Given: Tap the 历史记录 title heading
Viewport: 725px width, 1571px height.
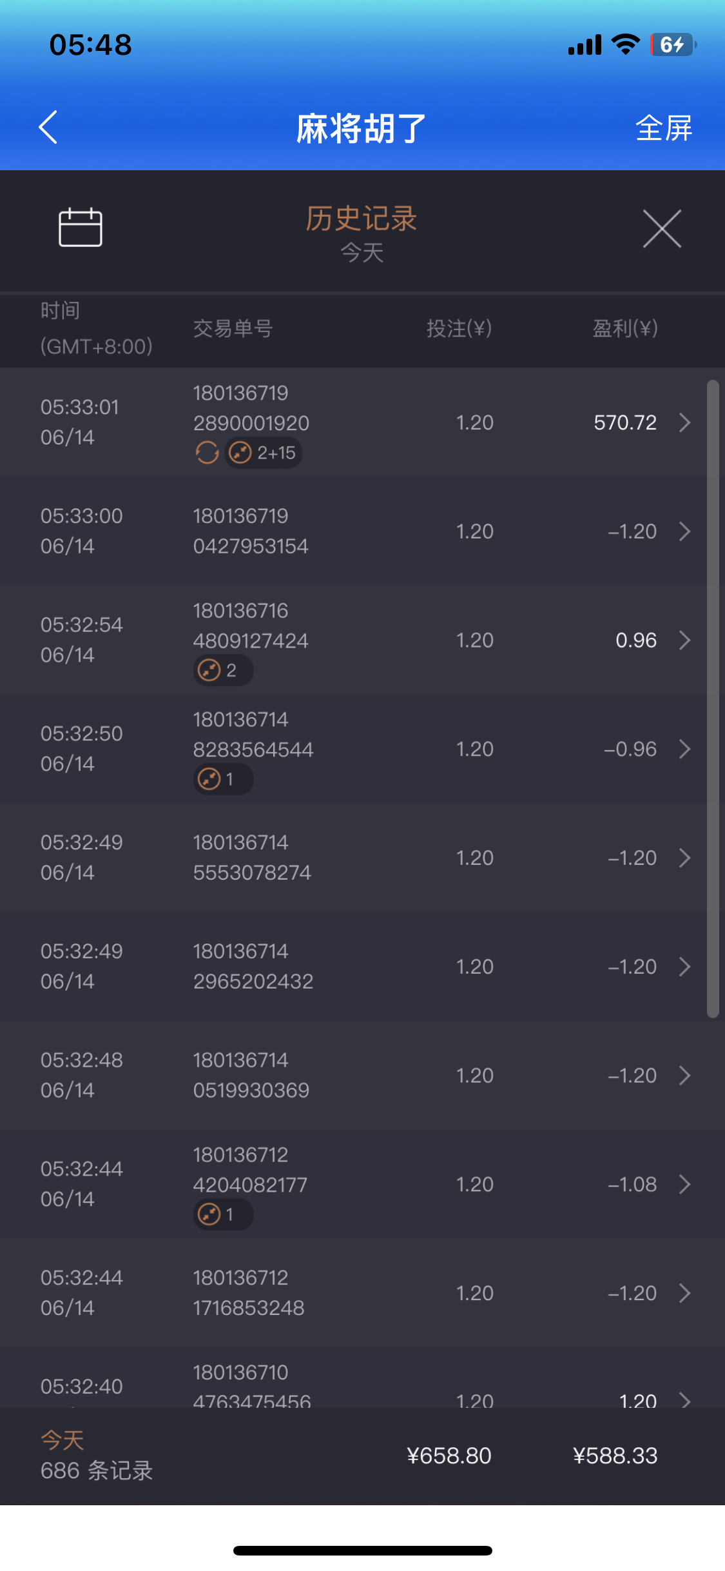Looking at the screenshot, I should [362, 219].
